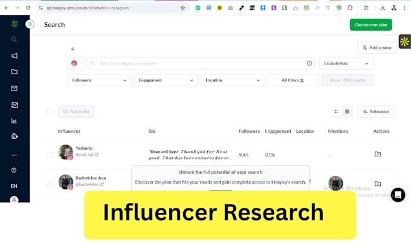Screen dimensions: 411x247
Task: Open the Relevance sort menu
Action: (375, 112)
